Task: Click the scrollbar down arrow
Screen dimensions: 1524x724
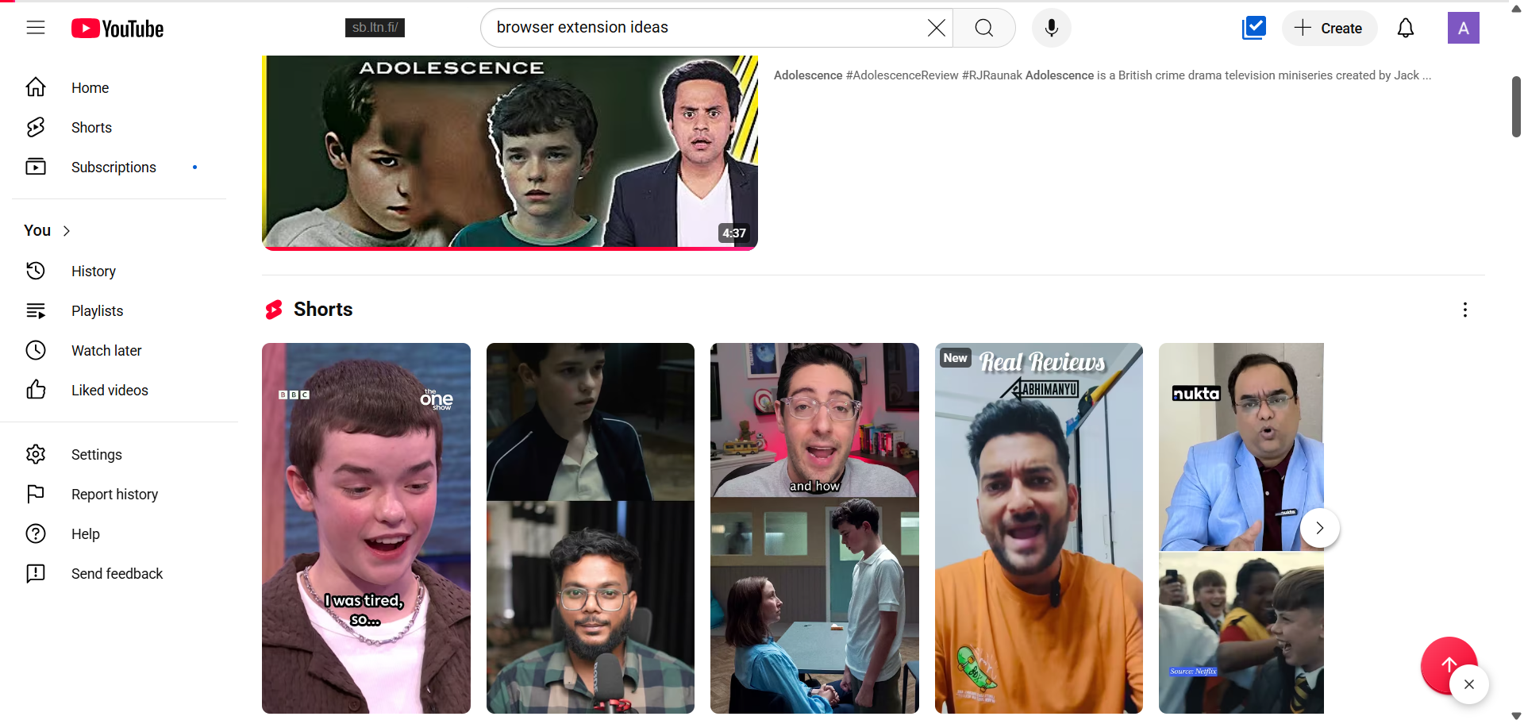Action: [x=1516, y=716]
